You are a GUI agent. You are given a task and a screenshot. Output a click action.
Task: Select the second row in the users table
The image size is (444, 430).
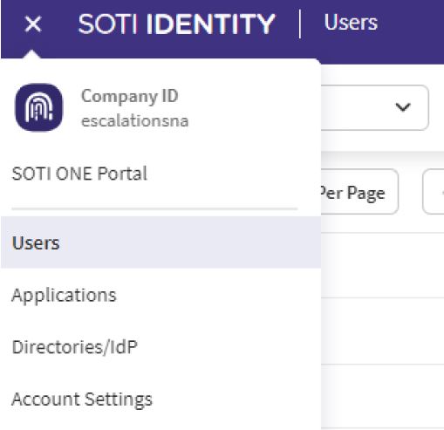coord(382,331)
